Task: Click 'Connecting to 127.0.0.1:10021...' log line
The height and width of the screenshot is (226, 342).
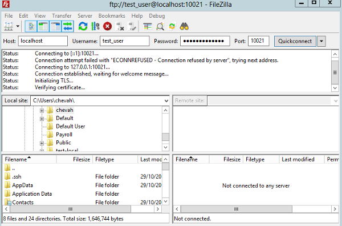Action: click(72, 67)
